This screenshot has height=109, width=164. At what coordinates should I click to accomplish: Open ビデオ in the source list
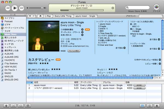point(13,25)
